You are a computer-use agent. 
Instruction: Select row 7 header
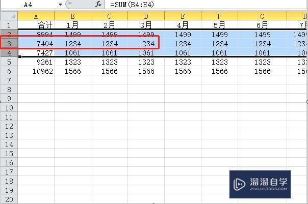tap(9, 80)
